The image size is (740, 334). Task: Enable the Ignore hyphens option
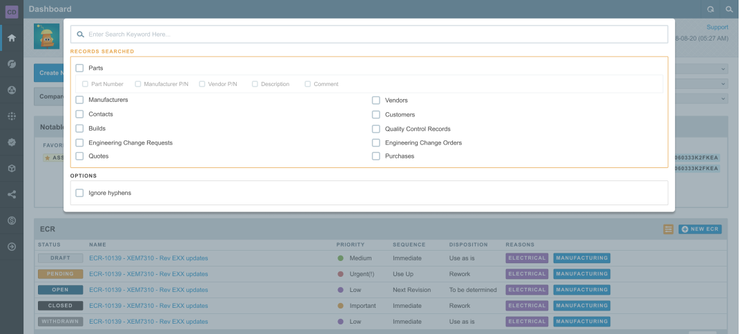point(79,193)
